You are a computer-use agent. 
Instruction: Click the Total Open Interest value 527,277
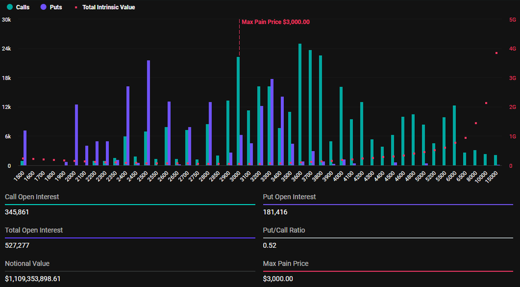point(17,245)
